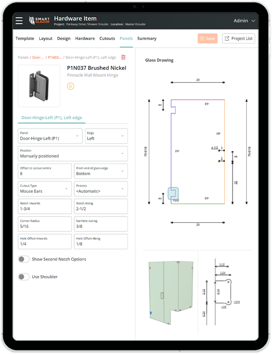The height and width of the screenshot is (354, 272).
Task: Edit the Hole Offset Along field
Action: [x=101, y=241]
